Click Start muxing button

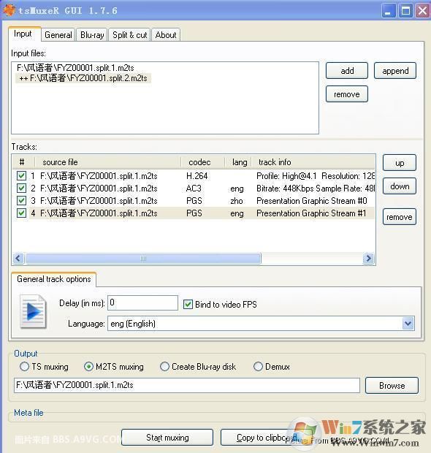pos(167,438)
